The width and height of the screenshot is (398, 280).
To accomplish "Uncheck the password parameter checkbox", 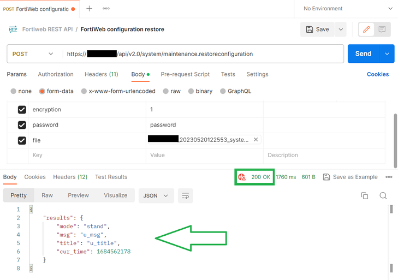I will pos(22,125).
